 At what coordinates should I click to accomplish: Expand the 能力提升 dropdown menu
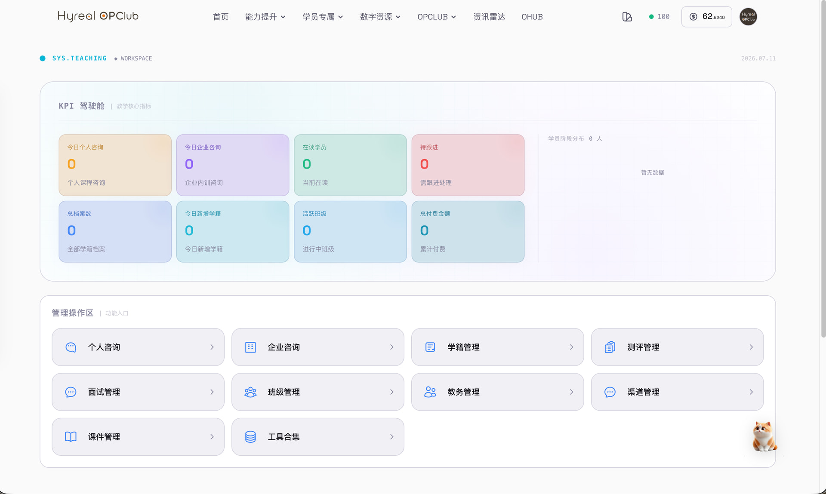tap(265, 17)
